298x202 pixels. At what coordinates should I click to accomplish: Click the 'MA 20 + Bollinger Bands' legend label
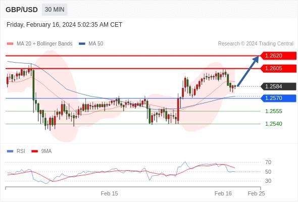click(x=44, y=44)
